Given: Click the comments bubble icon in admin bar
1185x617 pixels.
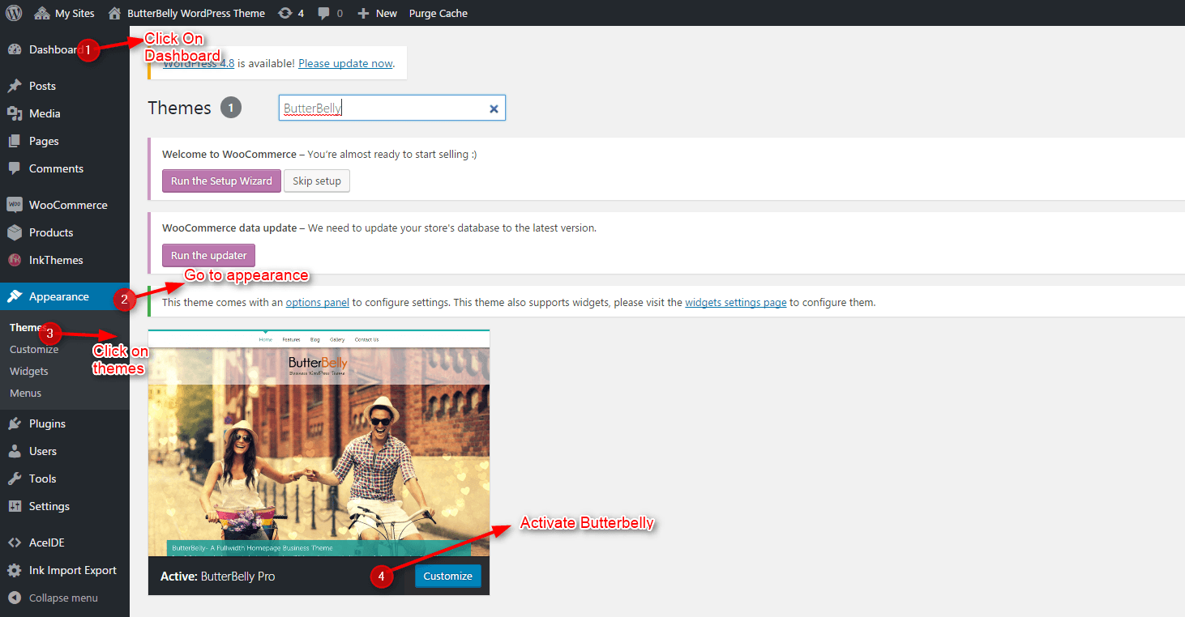Looking at the screenshot, I should click(x=324, y=14).
